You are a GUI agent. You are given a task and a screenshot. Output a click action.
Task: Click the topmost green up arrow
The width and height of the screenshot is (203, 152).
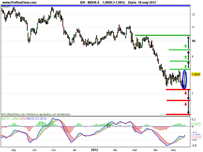[x=186, y=46]
